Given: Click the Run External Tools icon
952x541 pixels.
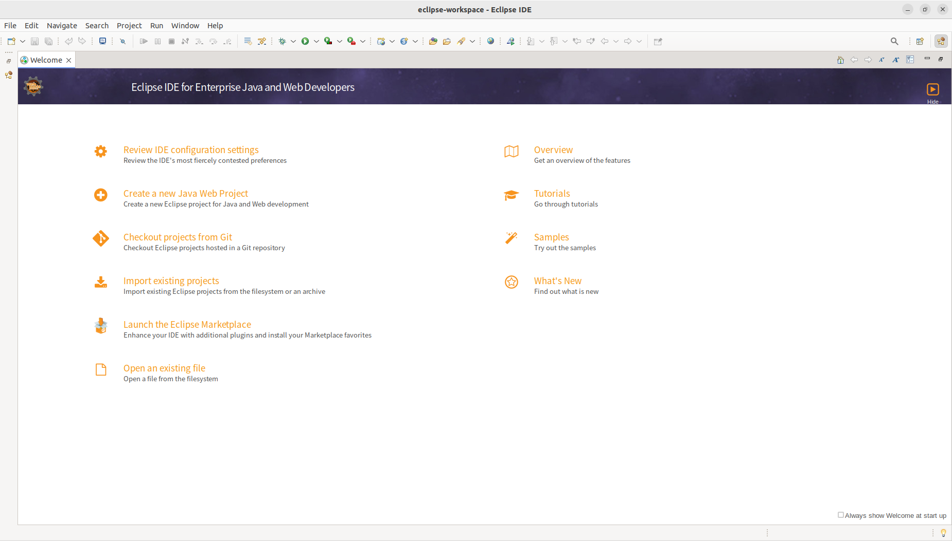Looking at the screenshot, I should click(x=351, y=41).
